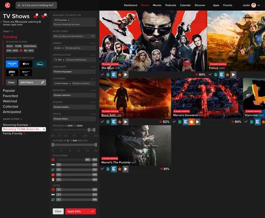
Task: Select the Anticipated shows category
Action: click(x=12, y=112)
